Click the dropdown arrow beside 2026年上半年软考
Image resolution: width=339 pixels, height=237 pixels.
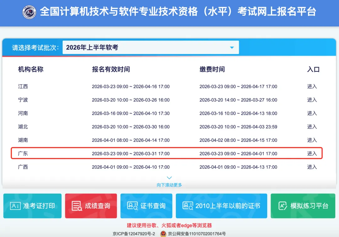coord(232,47)
